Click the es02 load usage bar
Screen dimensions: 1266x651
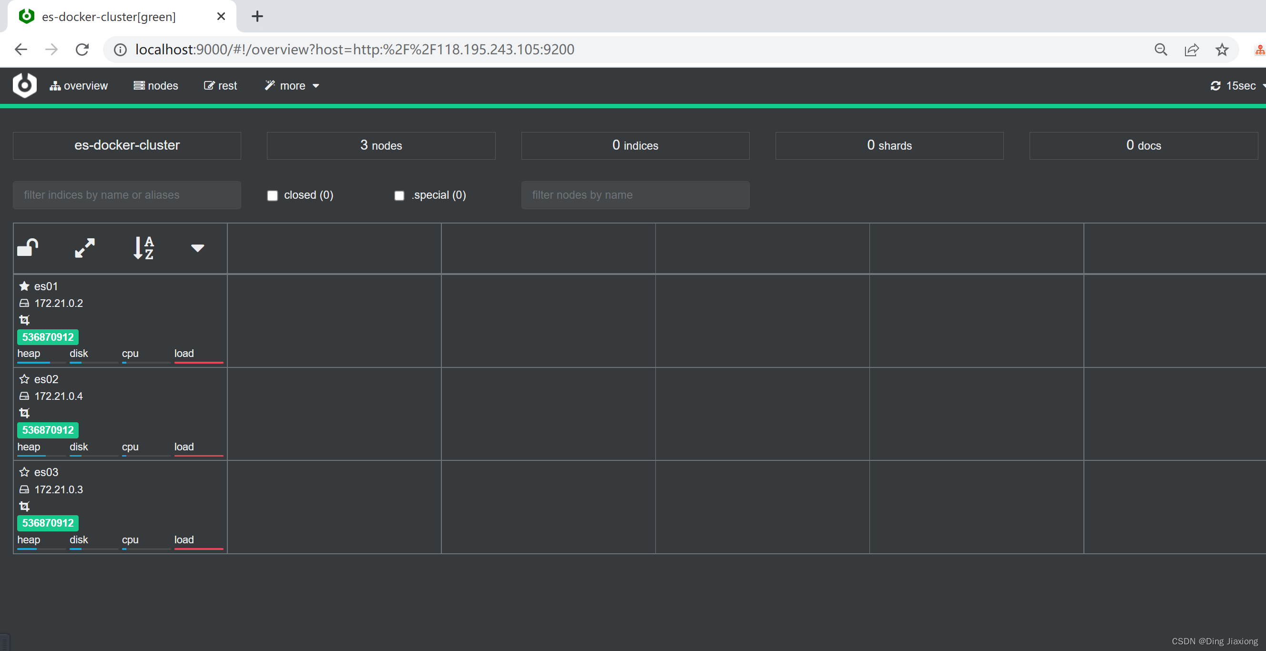point(199,456)
